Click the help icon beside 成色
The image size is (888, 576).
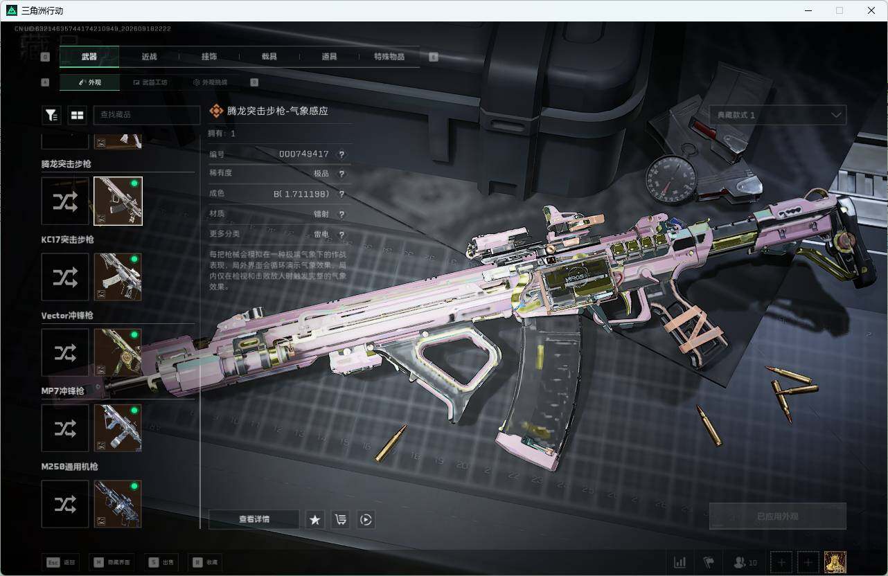pos(341,195)
